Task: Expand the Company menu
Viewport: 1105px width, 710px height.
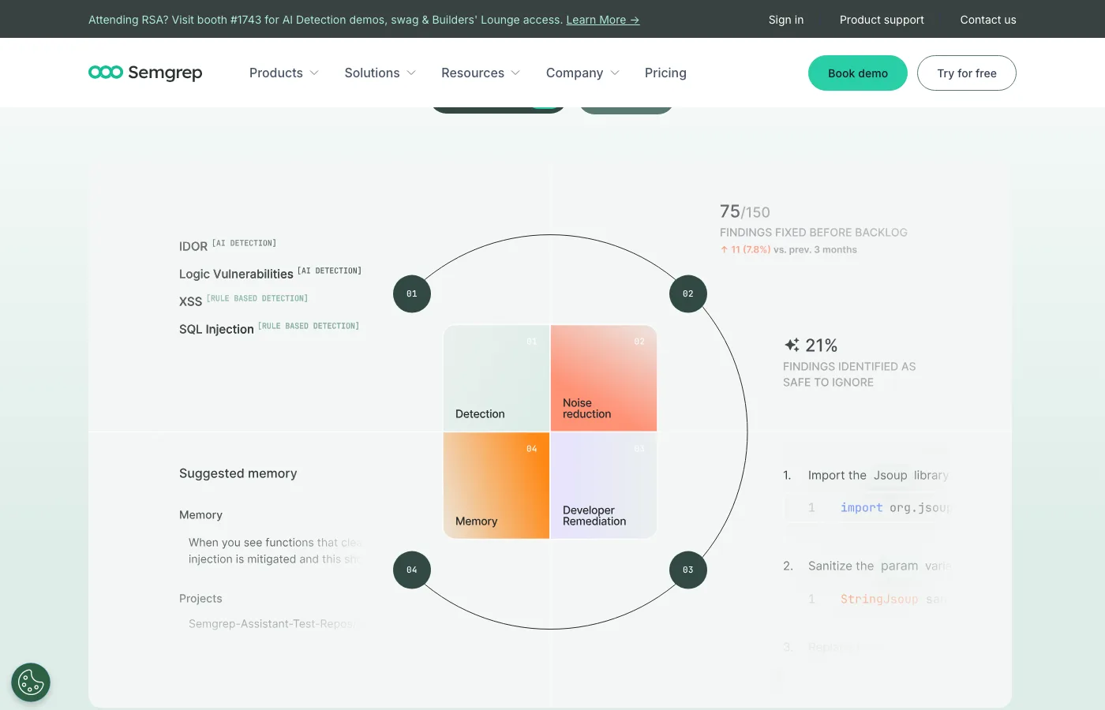Action: tap(575, 73)
